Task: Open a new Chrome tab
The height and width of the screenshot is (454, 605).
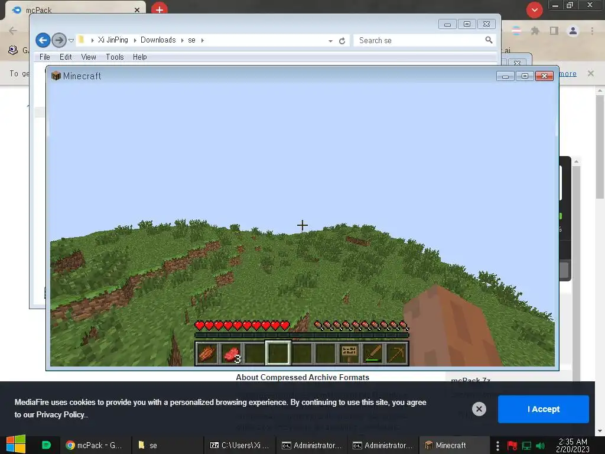Action: [x=160, y=9]
